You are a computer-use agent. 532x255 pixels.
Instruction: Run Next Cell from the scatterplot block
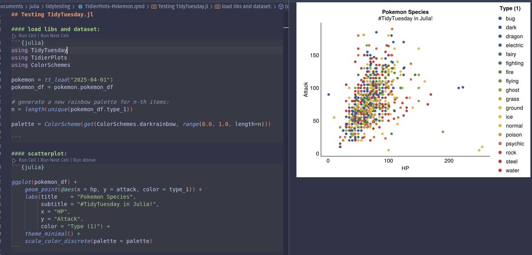click(55, 160)
